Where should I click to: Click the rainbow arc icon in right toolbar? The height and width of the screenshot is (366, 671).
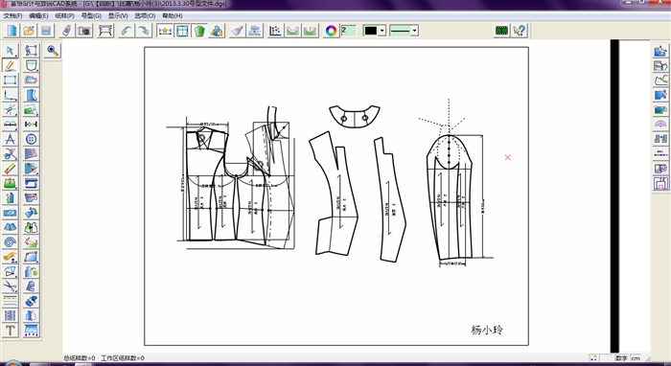click(660, 124)
